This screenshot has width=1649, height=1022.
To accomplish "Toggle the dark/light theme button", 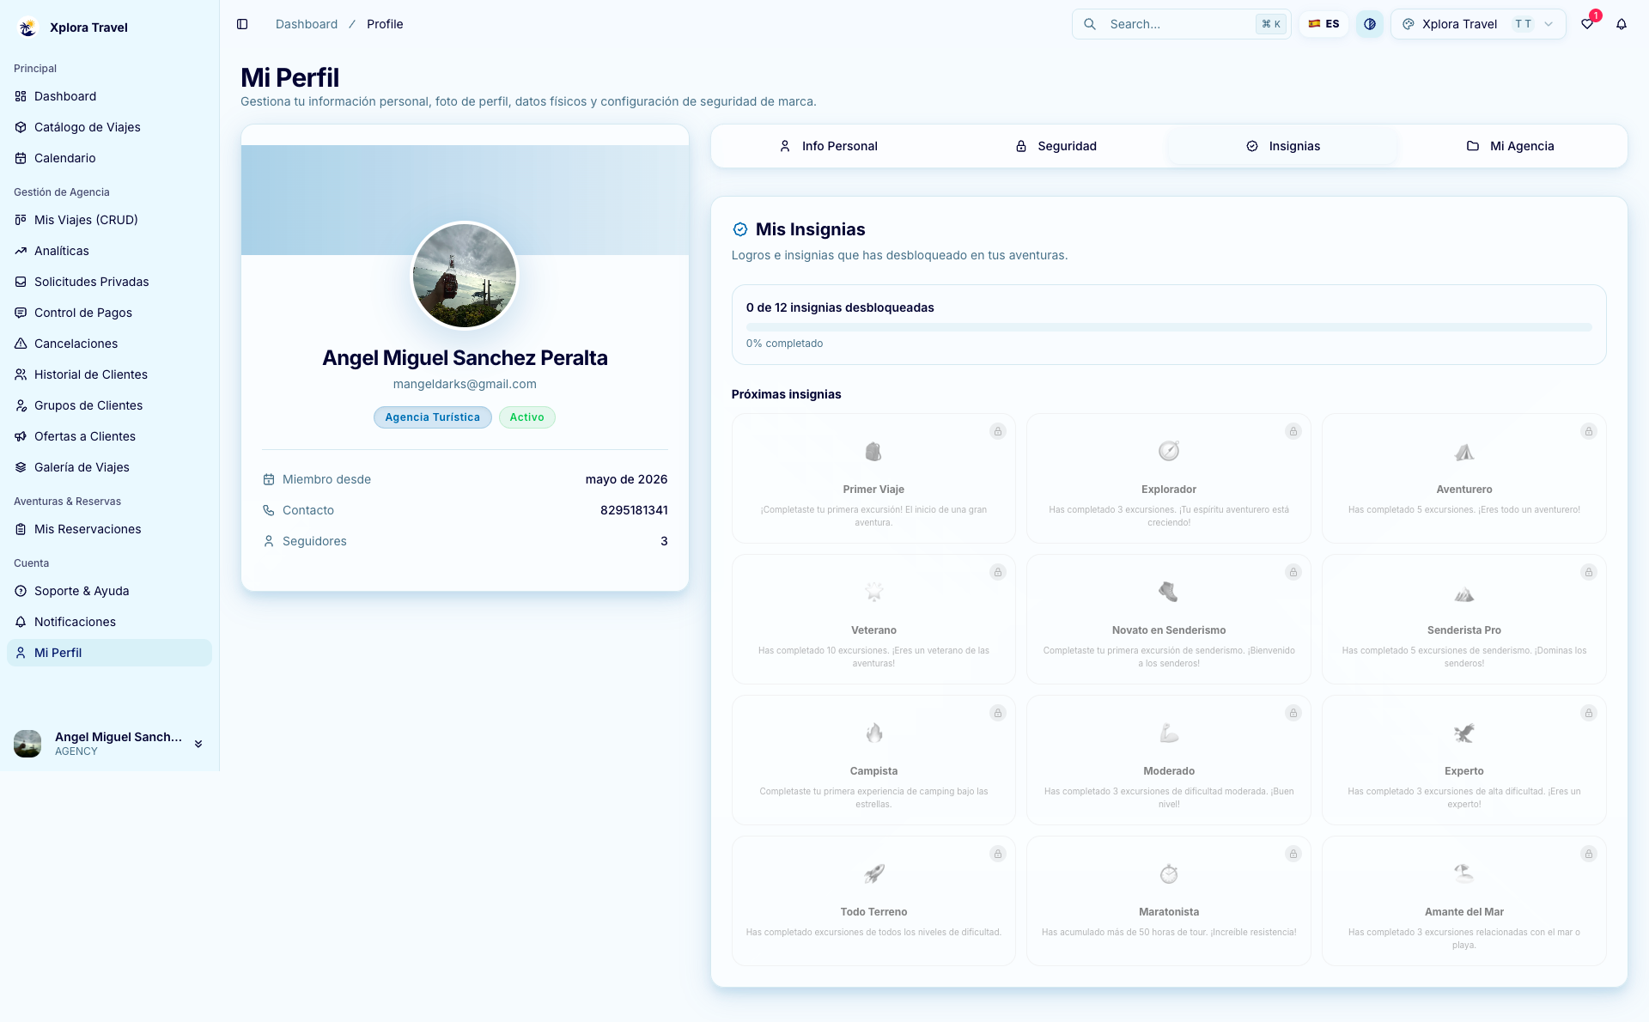I will click(1370, 24).
